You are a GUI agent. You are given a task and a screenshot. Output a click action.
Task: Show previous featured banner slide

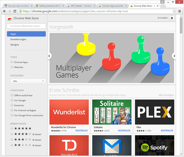tap(50, 56)
